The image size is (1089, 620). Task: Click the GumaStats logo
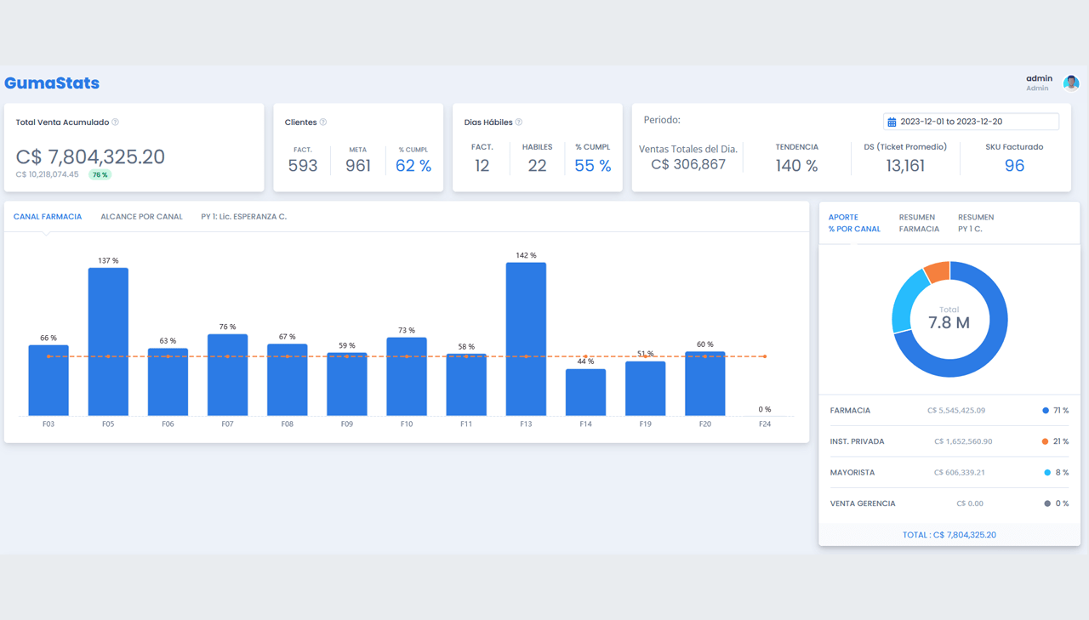52,82
